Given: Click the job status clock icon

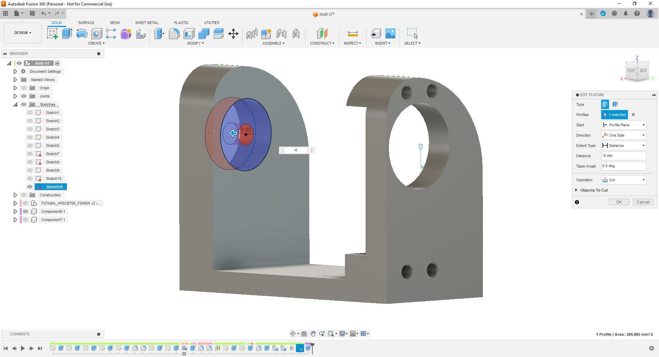Looking at the screenshot, I should tap(614, 14).
